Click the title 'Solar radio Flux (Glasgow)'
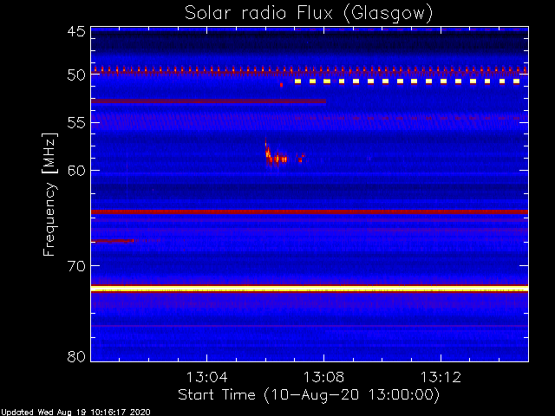 [x=309, y=14]
